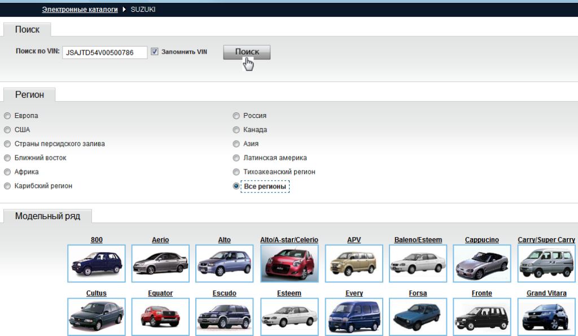Switch to the Поиск tab
The image size is (578, 336).
[27, 29]
